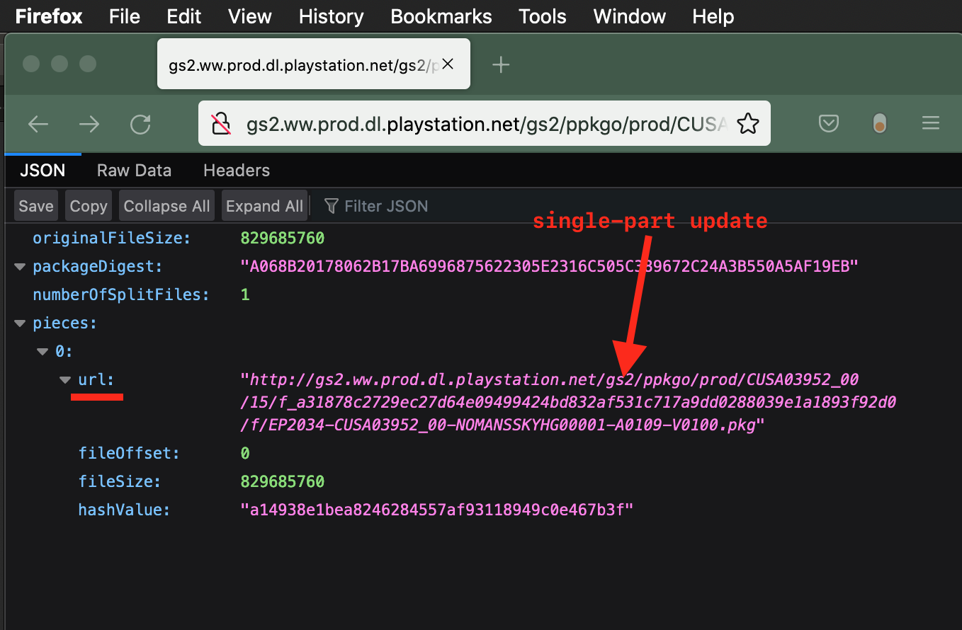962x630 pixels.
Task: Save to Pocket icon
Action: tap(829, 124)
